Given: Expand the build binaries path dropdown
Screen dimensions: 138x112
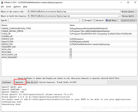Looking at the screenshot, I should (x=119, y=16).
